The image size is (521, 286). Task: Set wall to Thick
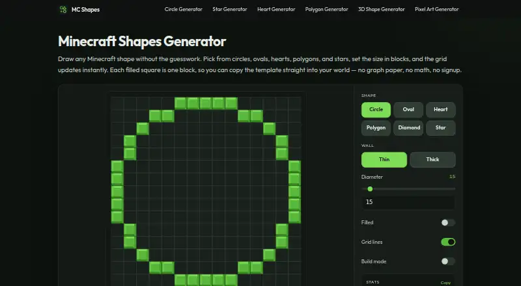[x=432, y=160]
